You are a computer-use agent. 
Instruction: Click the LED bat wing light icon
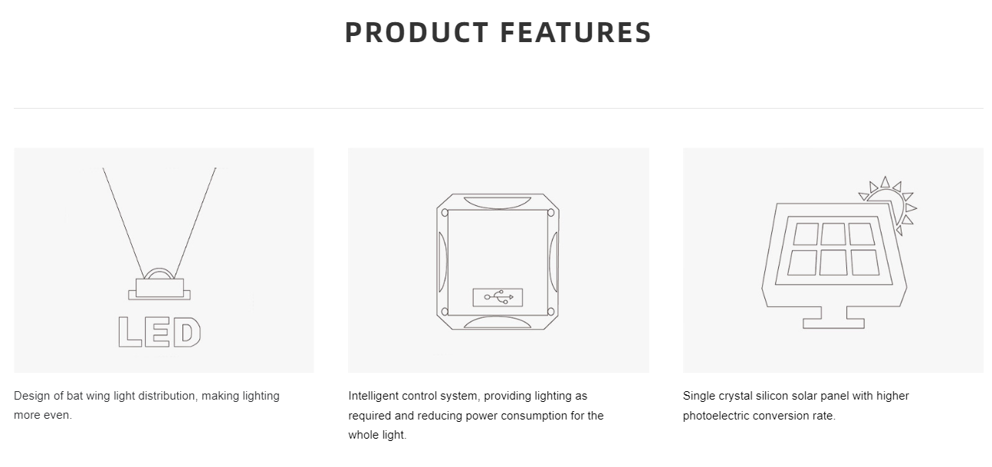(159, 258)
